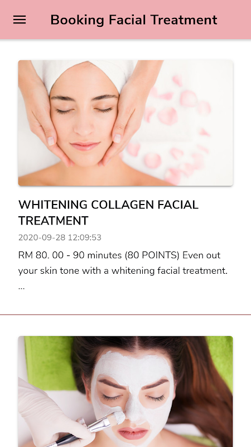The image size is (251, 447).
Task: Open the face mask treatment photo
Action: pos(126,392)
